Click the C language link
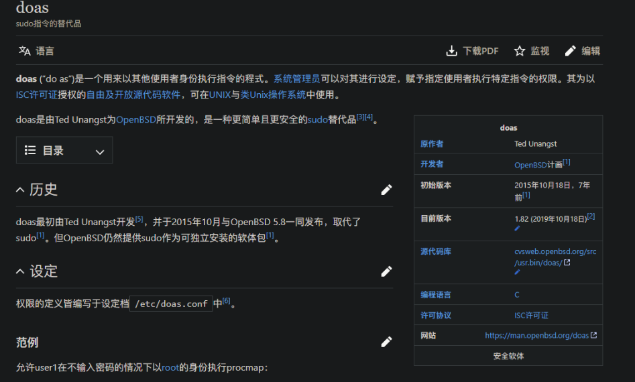635x382 pixels. pos(517,295)
